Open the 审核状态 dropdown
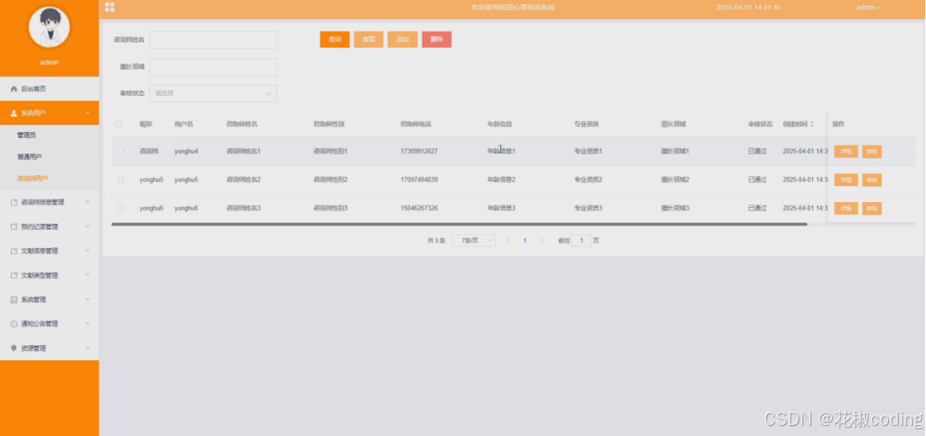The width and height of the screenshot is (926, 436). 213,94
